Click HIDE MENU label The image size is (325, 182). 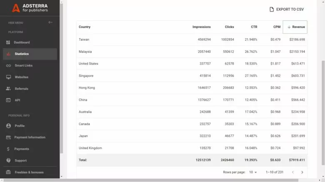click(x=15, y=23)
